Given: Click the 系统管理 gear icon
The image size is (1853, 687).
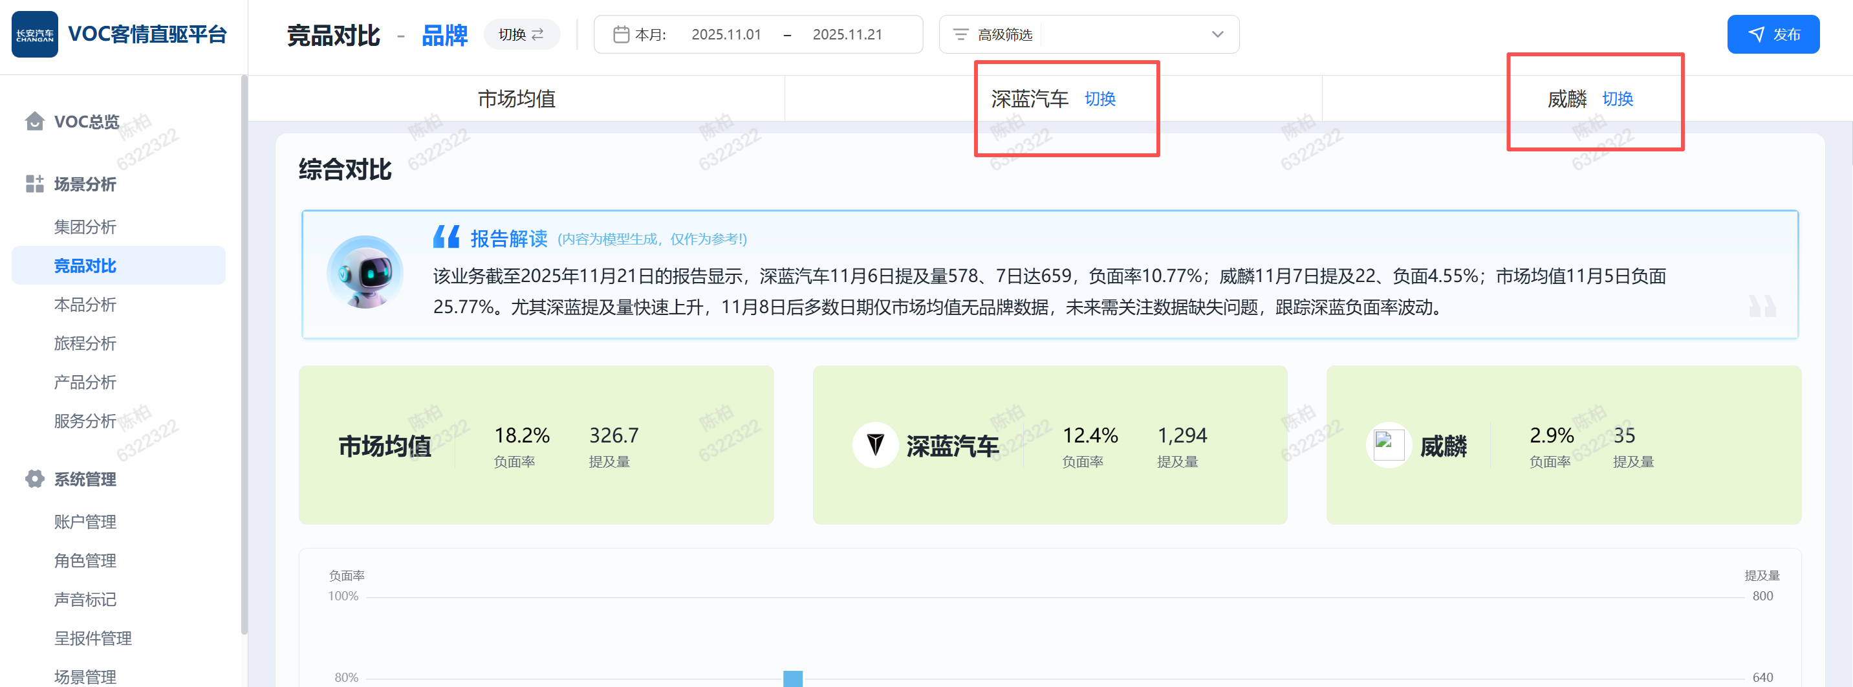Looking at the screenshot, I should (x=34, y=479).
